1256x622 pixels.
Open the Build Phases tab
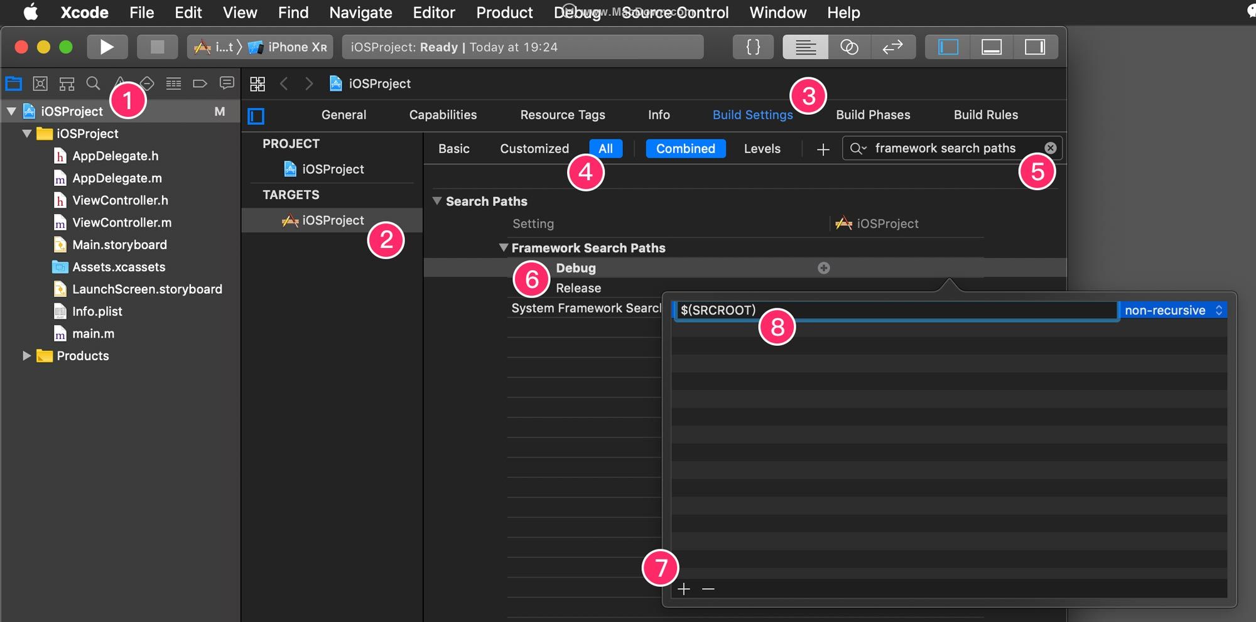click(x=873, y=115)
